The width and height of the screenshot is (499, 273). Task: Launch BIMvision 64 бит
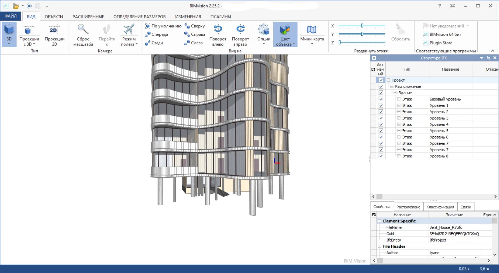point(442,34)
